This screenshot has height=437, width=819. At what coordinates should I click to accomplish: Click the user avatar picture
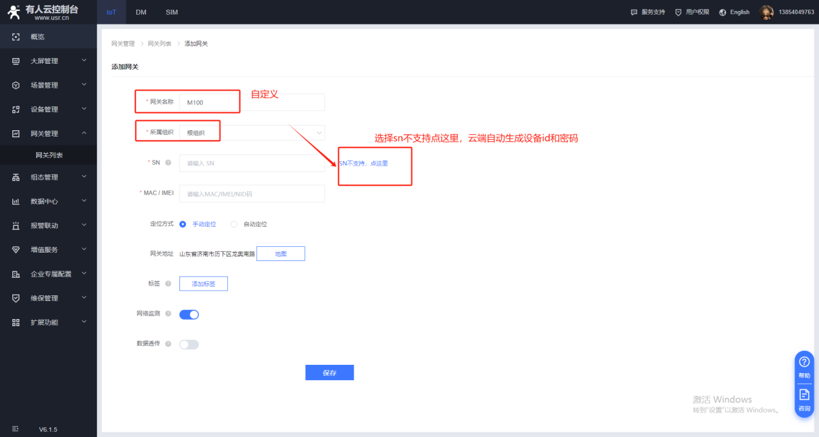[x=767, y=12]
